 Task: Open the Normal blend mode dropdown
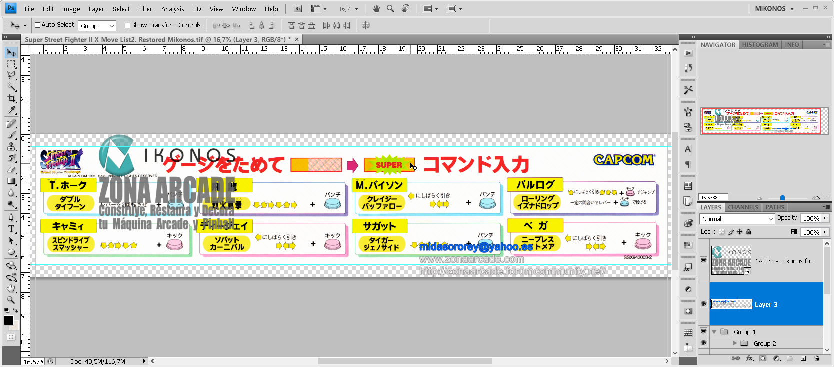tap(737, 219)
